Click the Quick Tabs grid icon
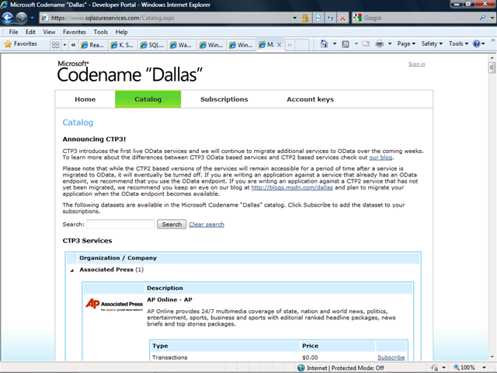The height and width of the screenshot is (373, 497). point(55,45)
